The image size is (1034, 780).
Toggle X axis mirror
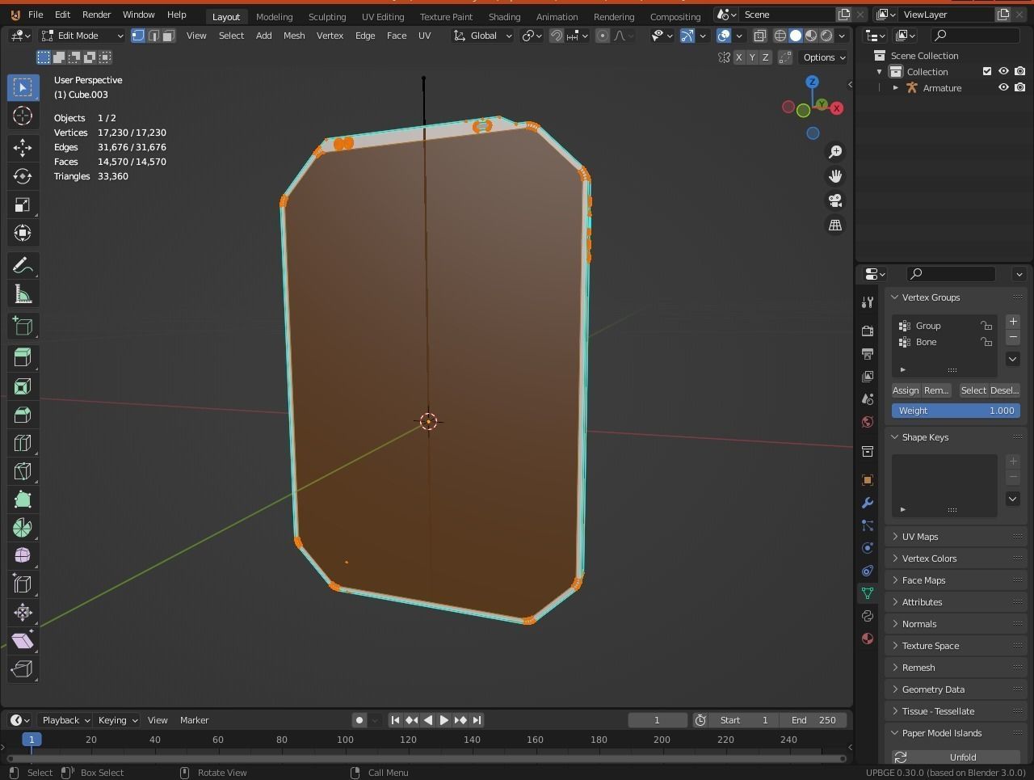738,57
